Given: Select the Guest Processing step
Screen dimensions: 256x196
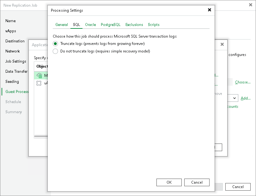Looking at the screenshot, I should [17, 92].
